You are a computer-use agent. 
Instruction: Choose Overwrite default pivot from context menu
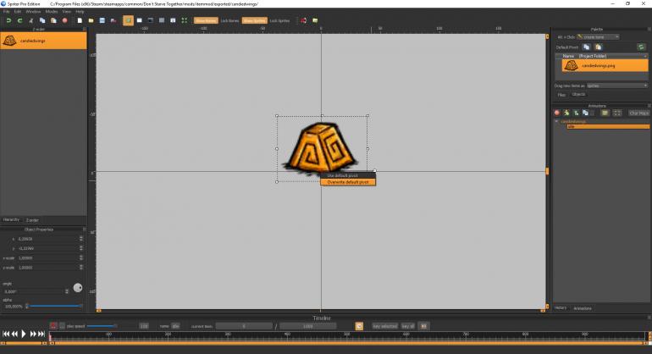[x=348, y=182]
